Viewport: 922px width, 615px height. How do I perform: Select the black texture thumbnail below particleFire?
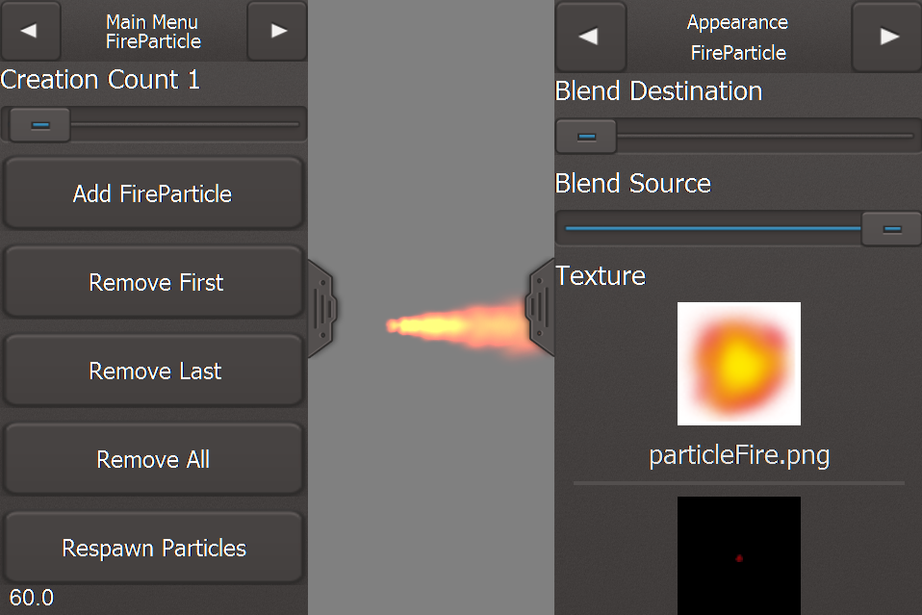coord(738,555)
